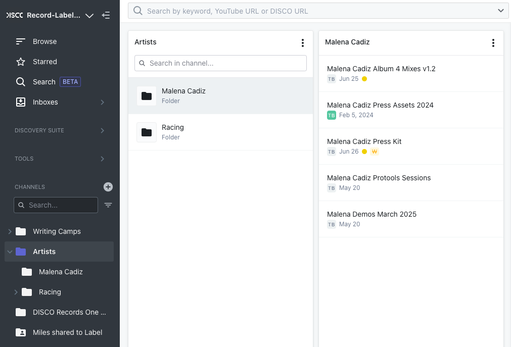Viewport: 511px width, 347px height.
Task: Open Artists panel three-dot menu
Action: tap(303, 43)
